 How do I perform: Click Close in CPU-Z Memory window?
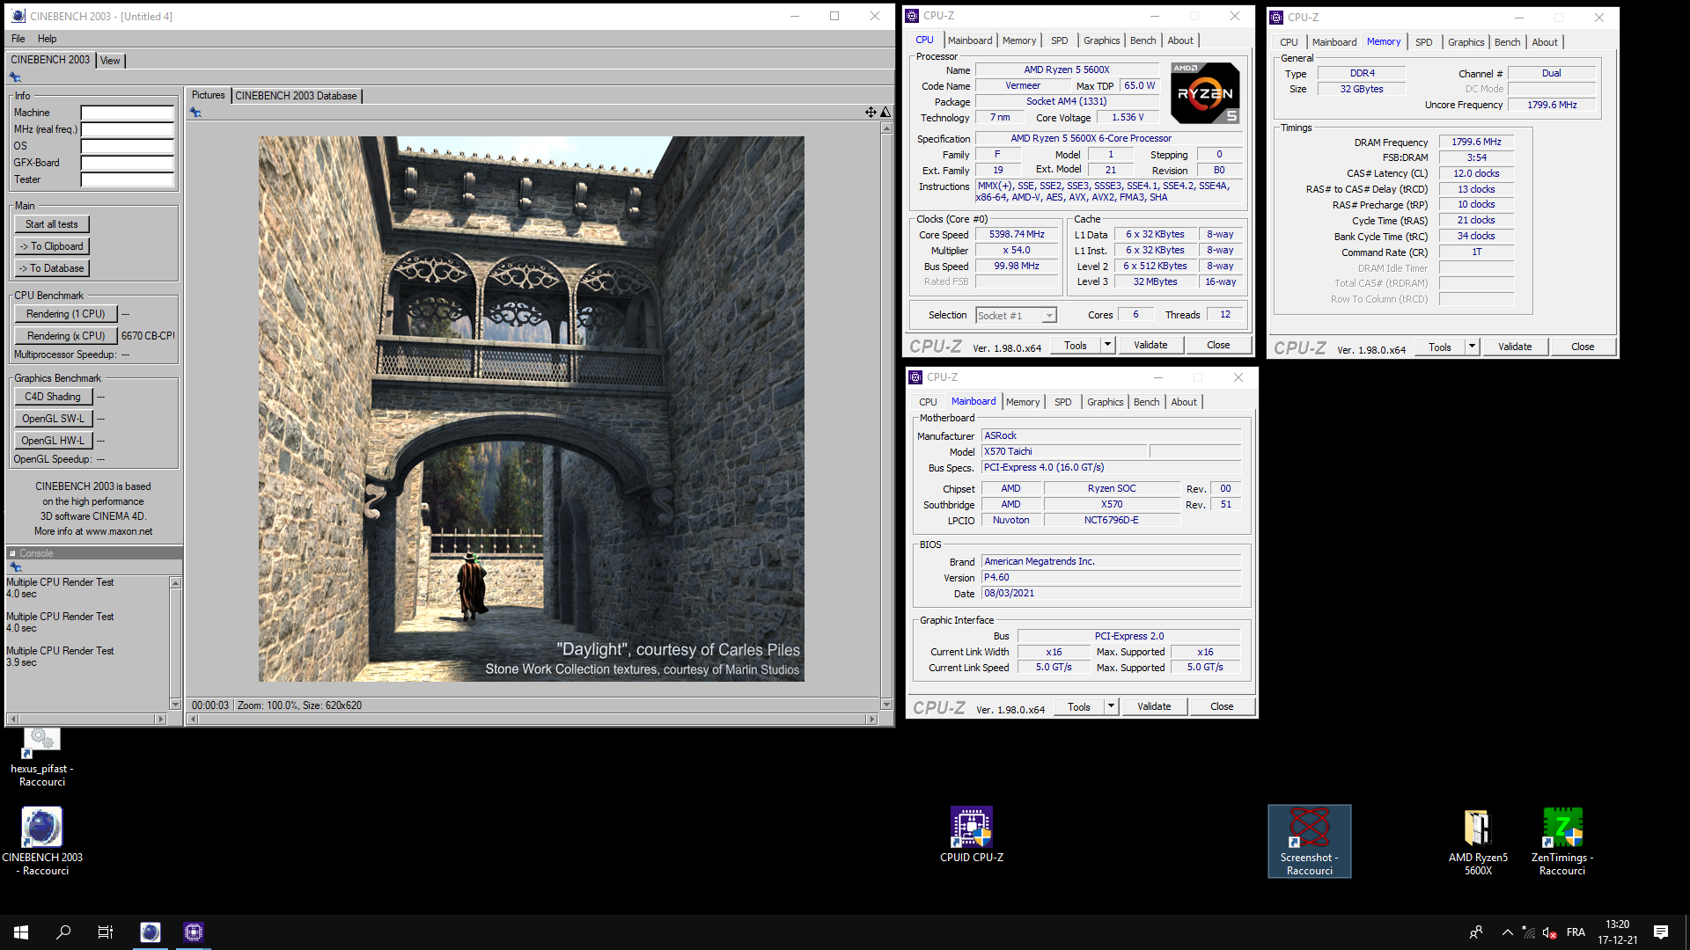coord(1583,347)
